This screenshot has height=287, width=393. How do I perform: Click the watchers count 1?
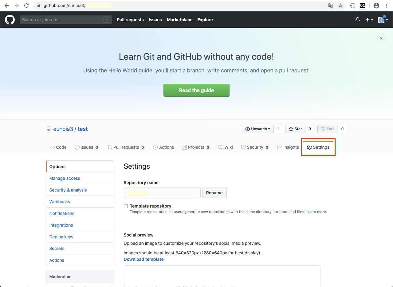click(x=278, y=129)
